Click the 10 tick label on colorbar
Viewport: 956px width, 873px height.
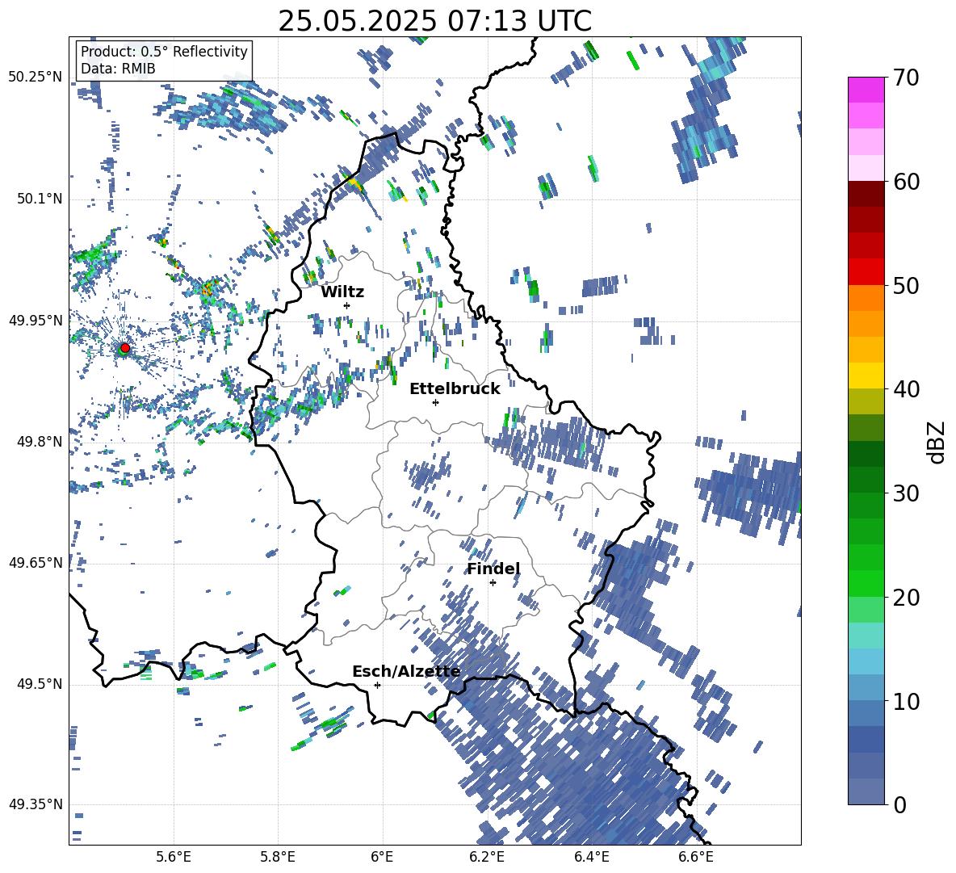click(906, 701)
